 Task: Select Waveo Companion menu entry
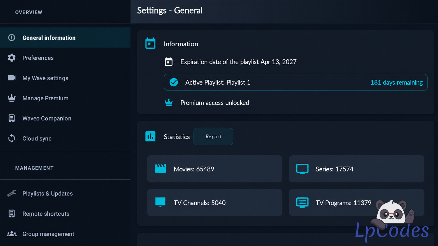click(x=65, y=118)
